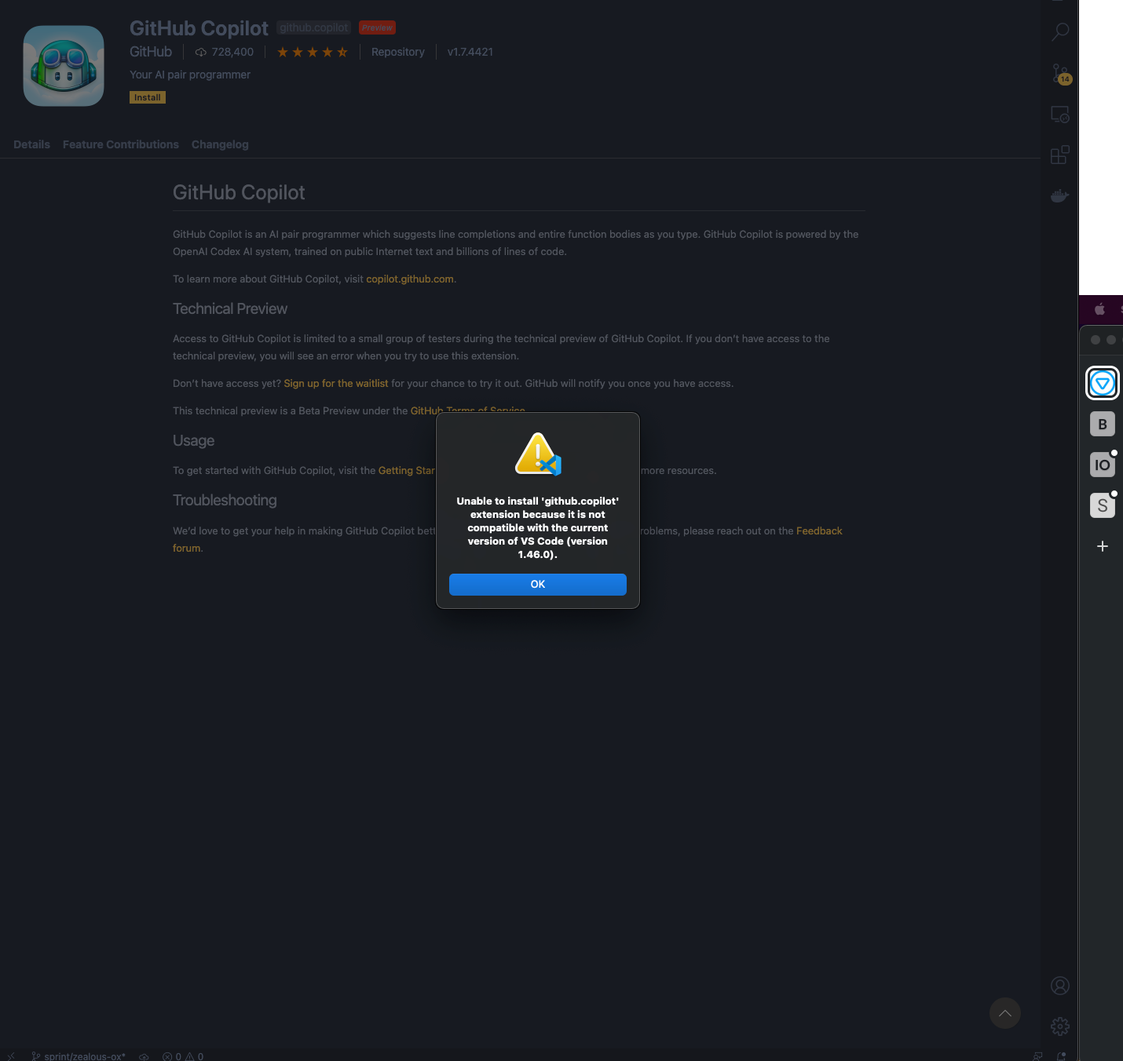
Task: Click sprint/zealous-ox branch in status bar
Action: pos(79,1056)
